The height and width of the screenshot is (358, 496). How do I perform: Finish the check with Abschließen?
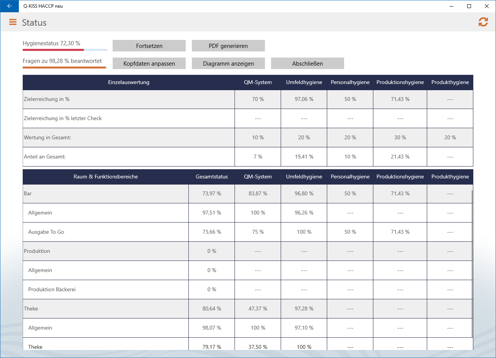308,63
